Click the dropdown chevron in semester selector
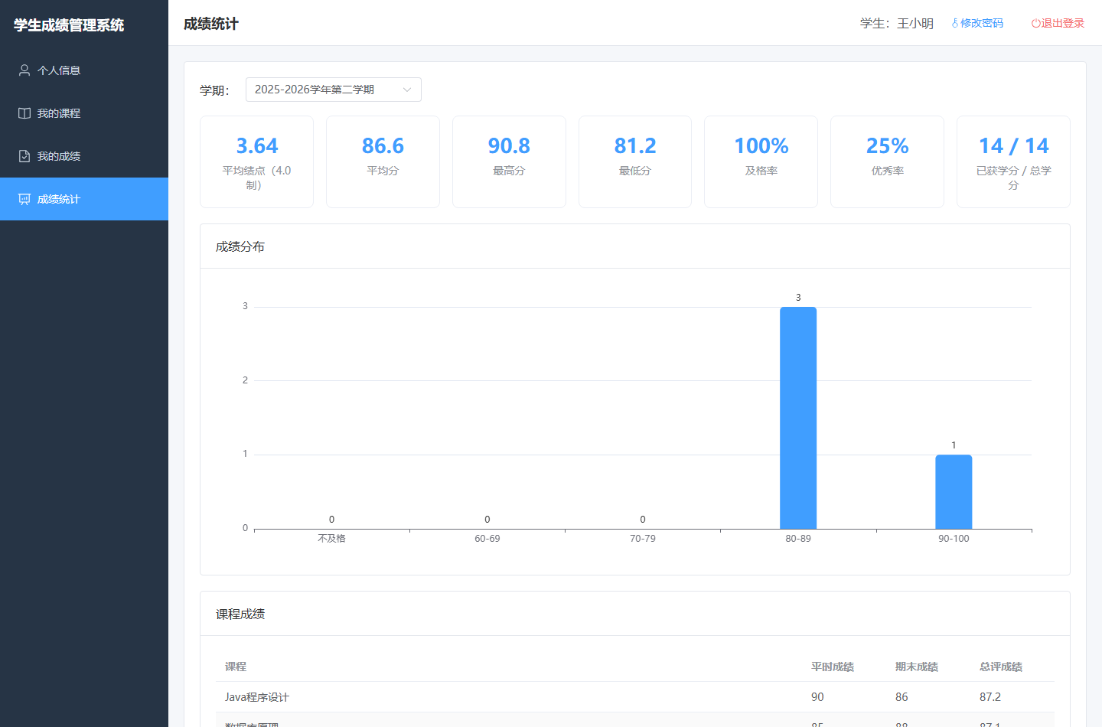This screenshot has width=1102, height=727. pos(407,90)
